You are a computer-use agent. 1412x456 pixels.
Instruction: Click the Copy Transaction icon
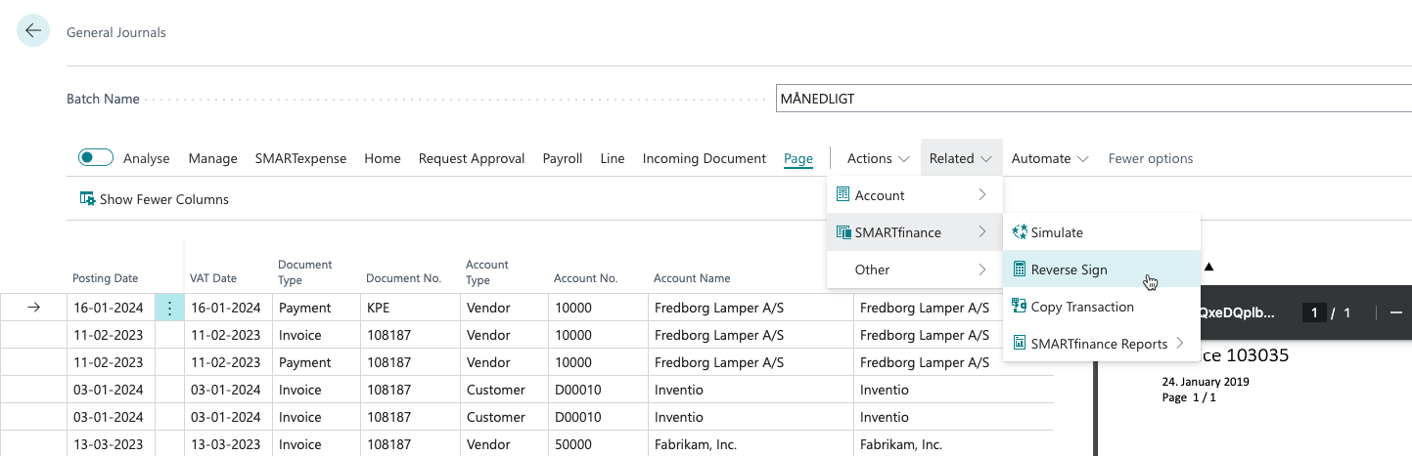(x=1020, y=307)
